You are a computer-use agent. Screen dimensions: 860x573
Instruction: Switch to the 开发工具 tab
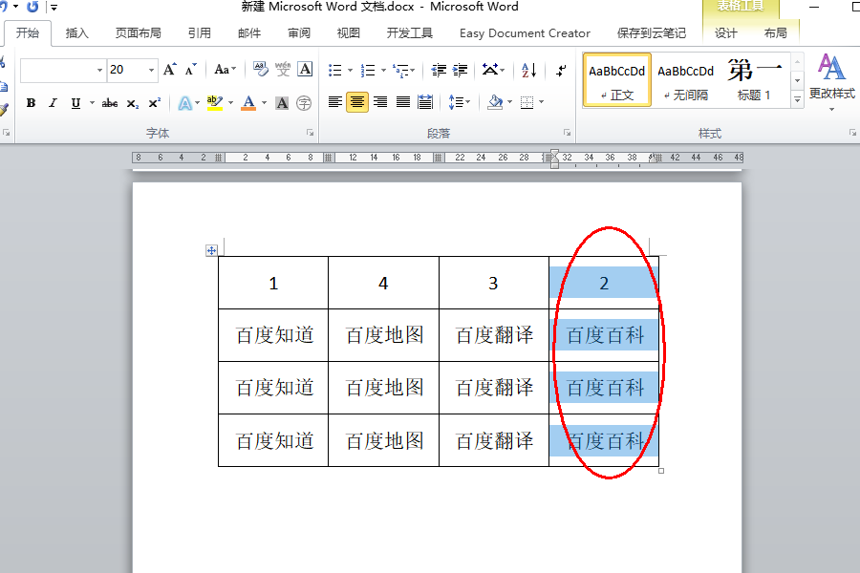(x=410, y=33)
